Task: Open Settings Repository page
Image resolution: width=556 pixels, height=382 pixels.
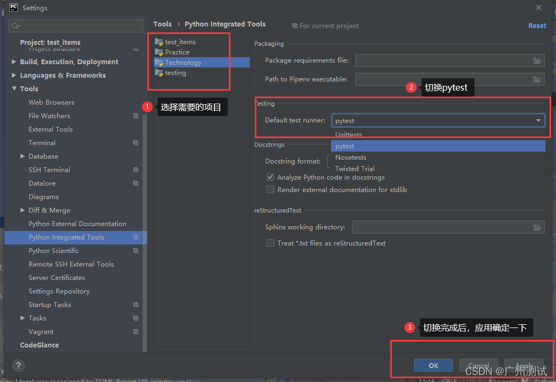Action: pyautogui.click(x=59, y=291)
